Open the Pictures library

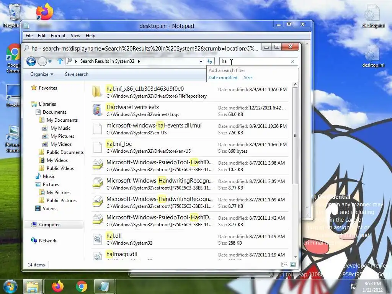[47, 184]
